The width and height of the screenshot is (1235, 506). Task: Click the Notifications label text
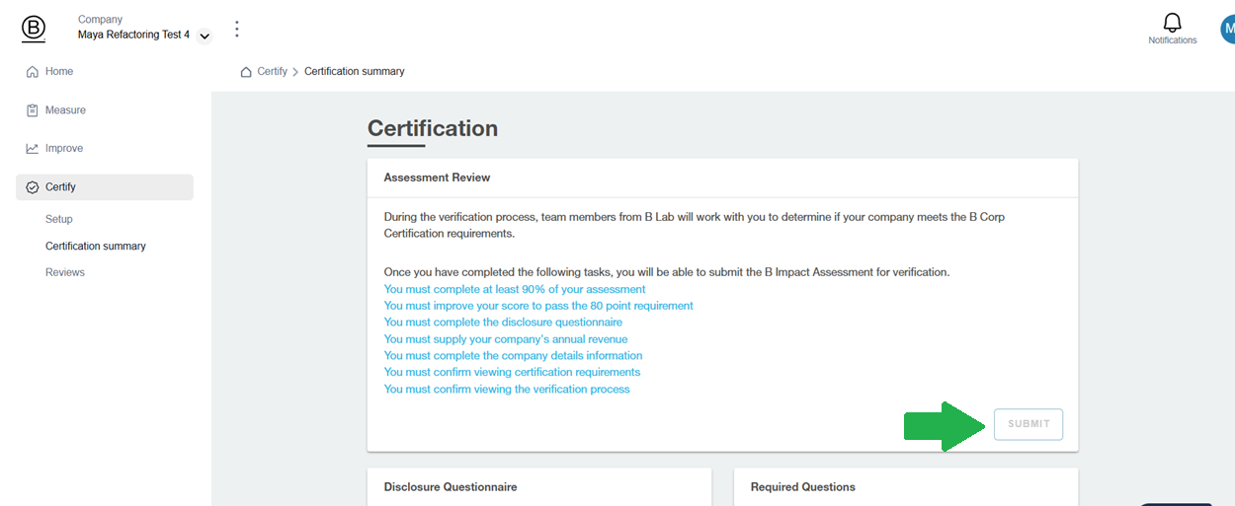1172,40
